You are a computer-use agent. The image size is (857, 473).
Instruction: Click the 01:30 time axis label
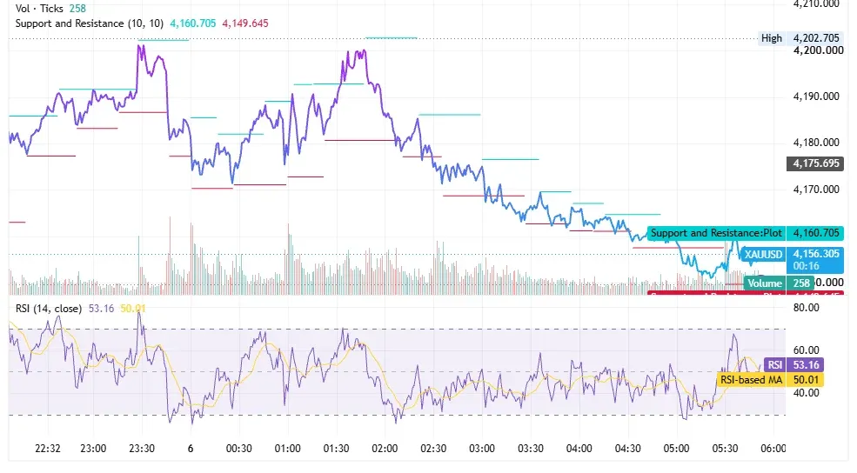pyautogui.click(x=336, y=449)
